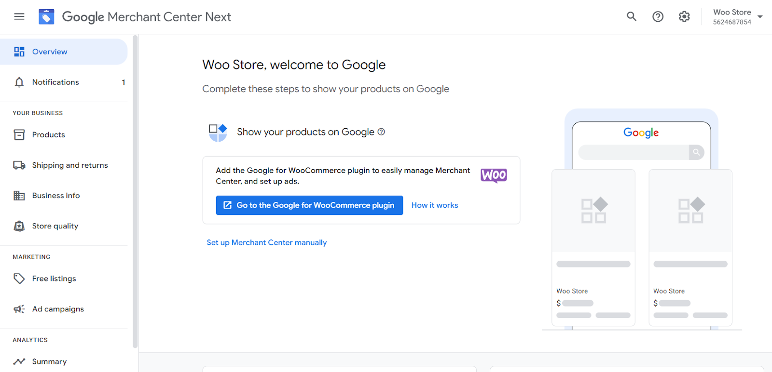Click the Free listings tag icon
Screen dimensions: 772x372
tap(19, 279)
